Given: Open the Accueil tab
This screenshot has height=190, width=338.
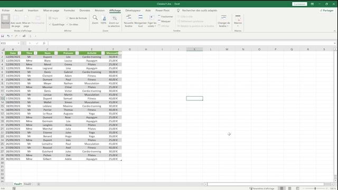Looking at the screenshot, I should tap(19, 11).
